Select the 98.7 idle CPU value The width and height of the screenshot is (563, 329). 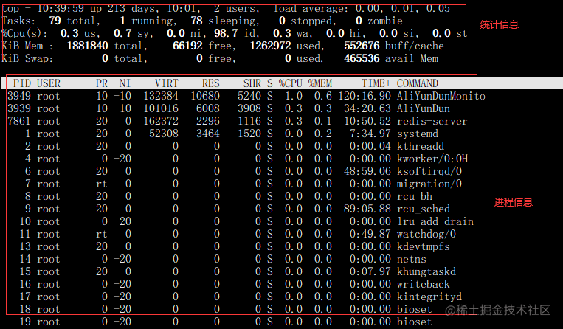point(226,33)
